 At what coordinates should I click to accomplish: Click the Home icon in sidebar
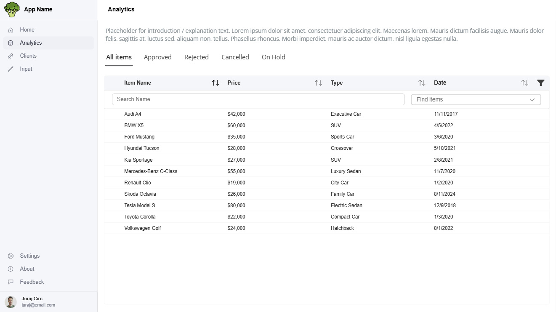[x=11, y=30]
